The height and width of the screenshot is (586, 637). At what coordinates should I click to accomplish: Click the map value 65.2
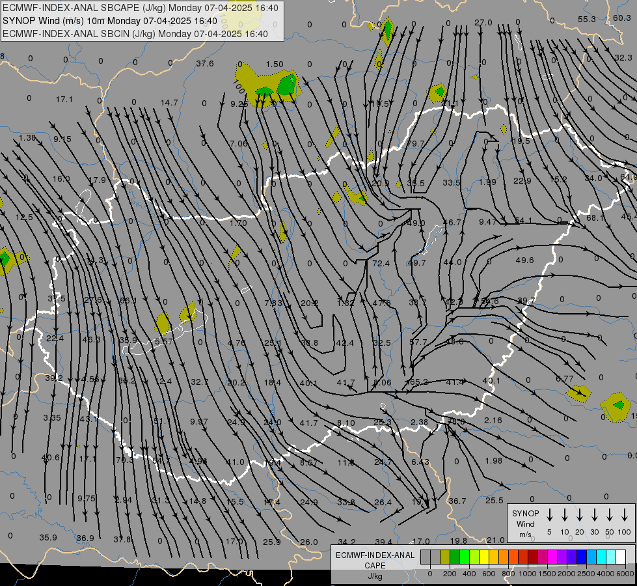pos(418,382)
